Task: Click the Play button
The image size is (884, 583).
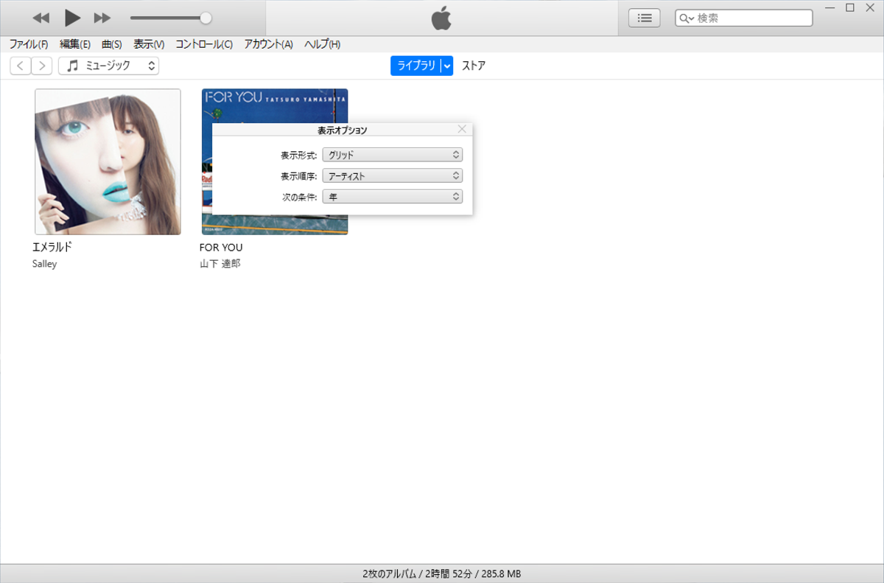Action: 72,18
